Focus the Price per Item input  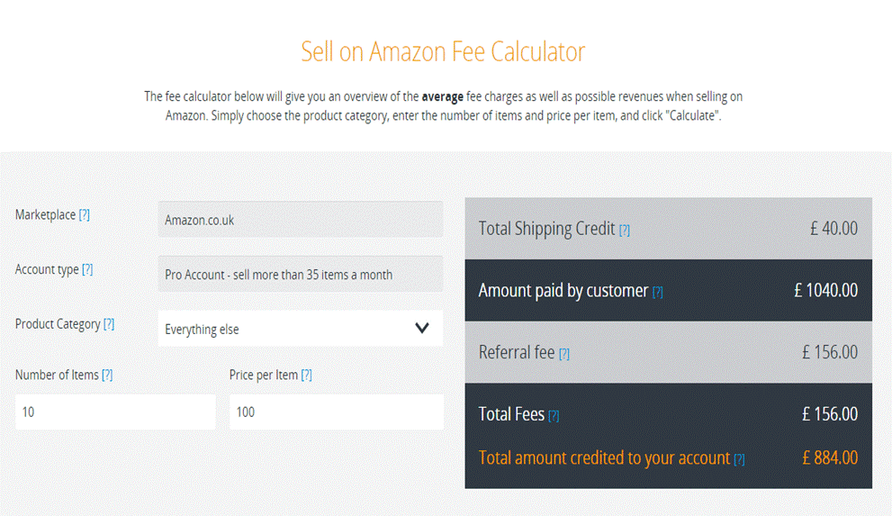point(336,412)
